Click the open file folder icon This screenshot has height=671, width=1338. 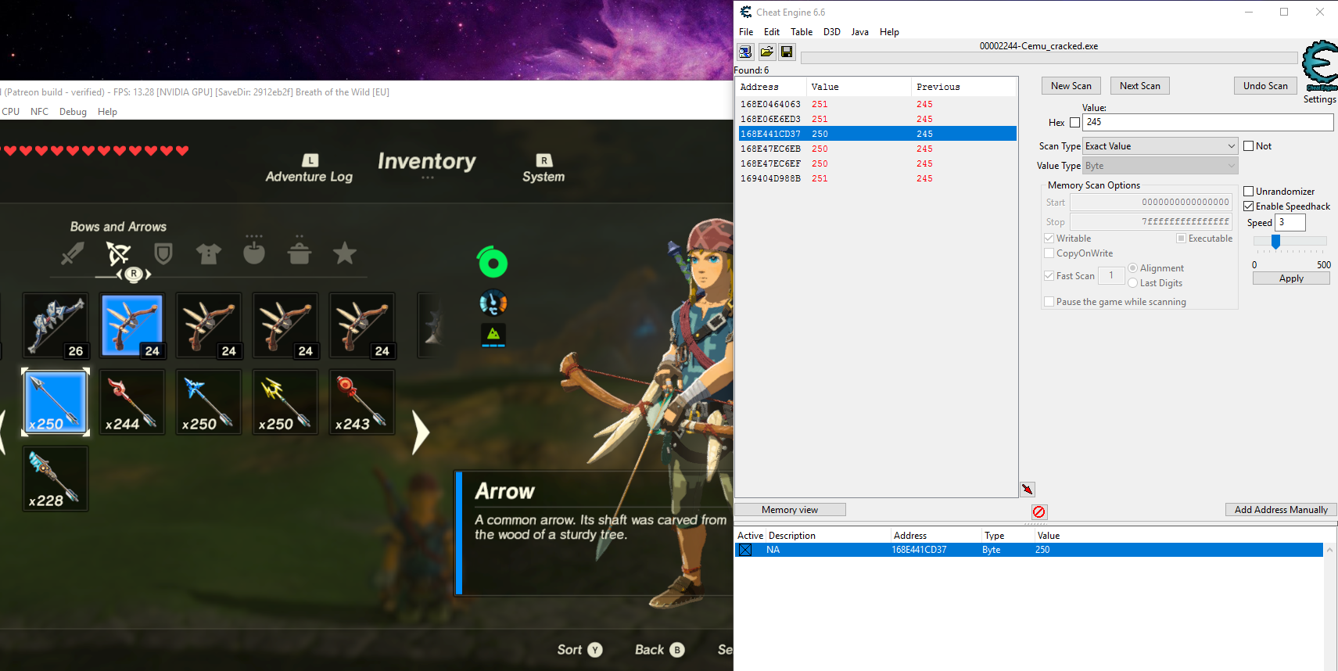(x=767, y=52)
